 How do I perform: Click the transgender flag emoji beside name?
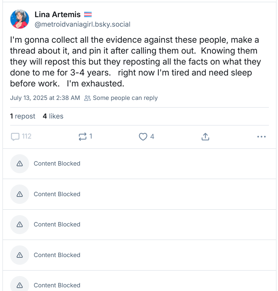click(88, 15)
